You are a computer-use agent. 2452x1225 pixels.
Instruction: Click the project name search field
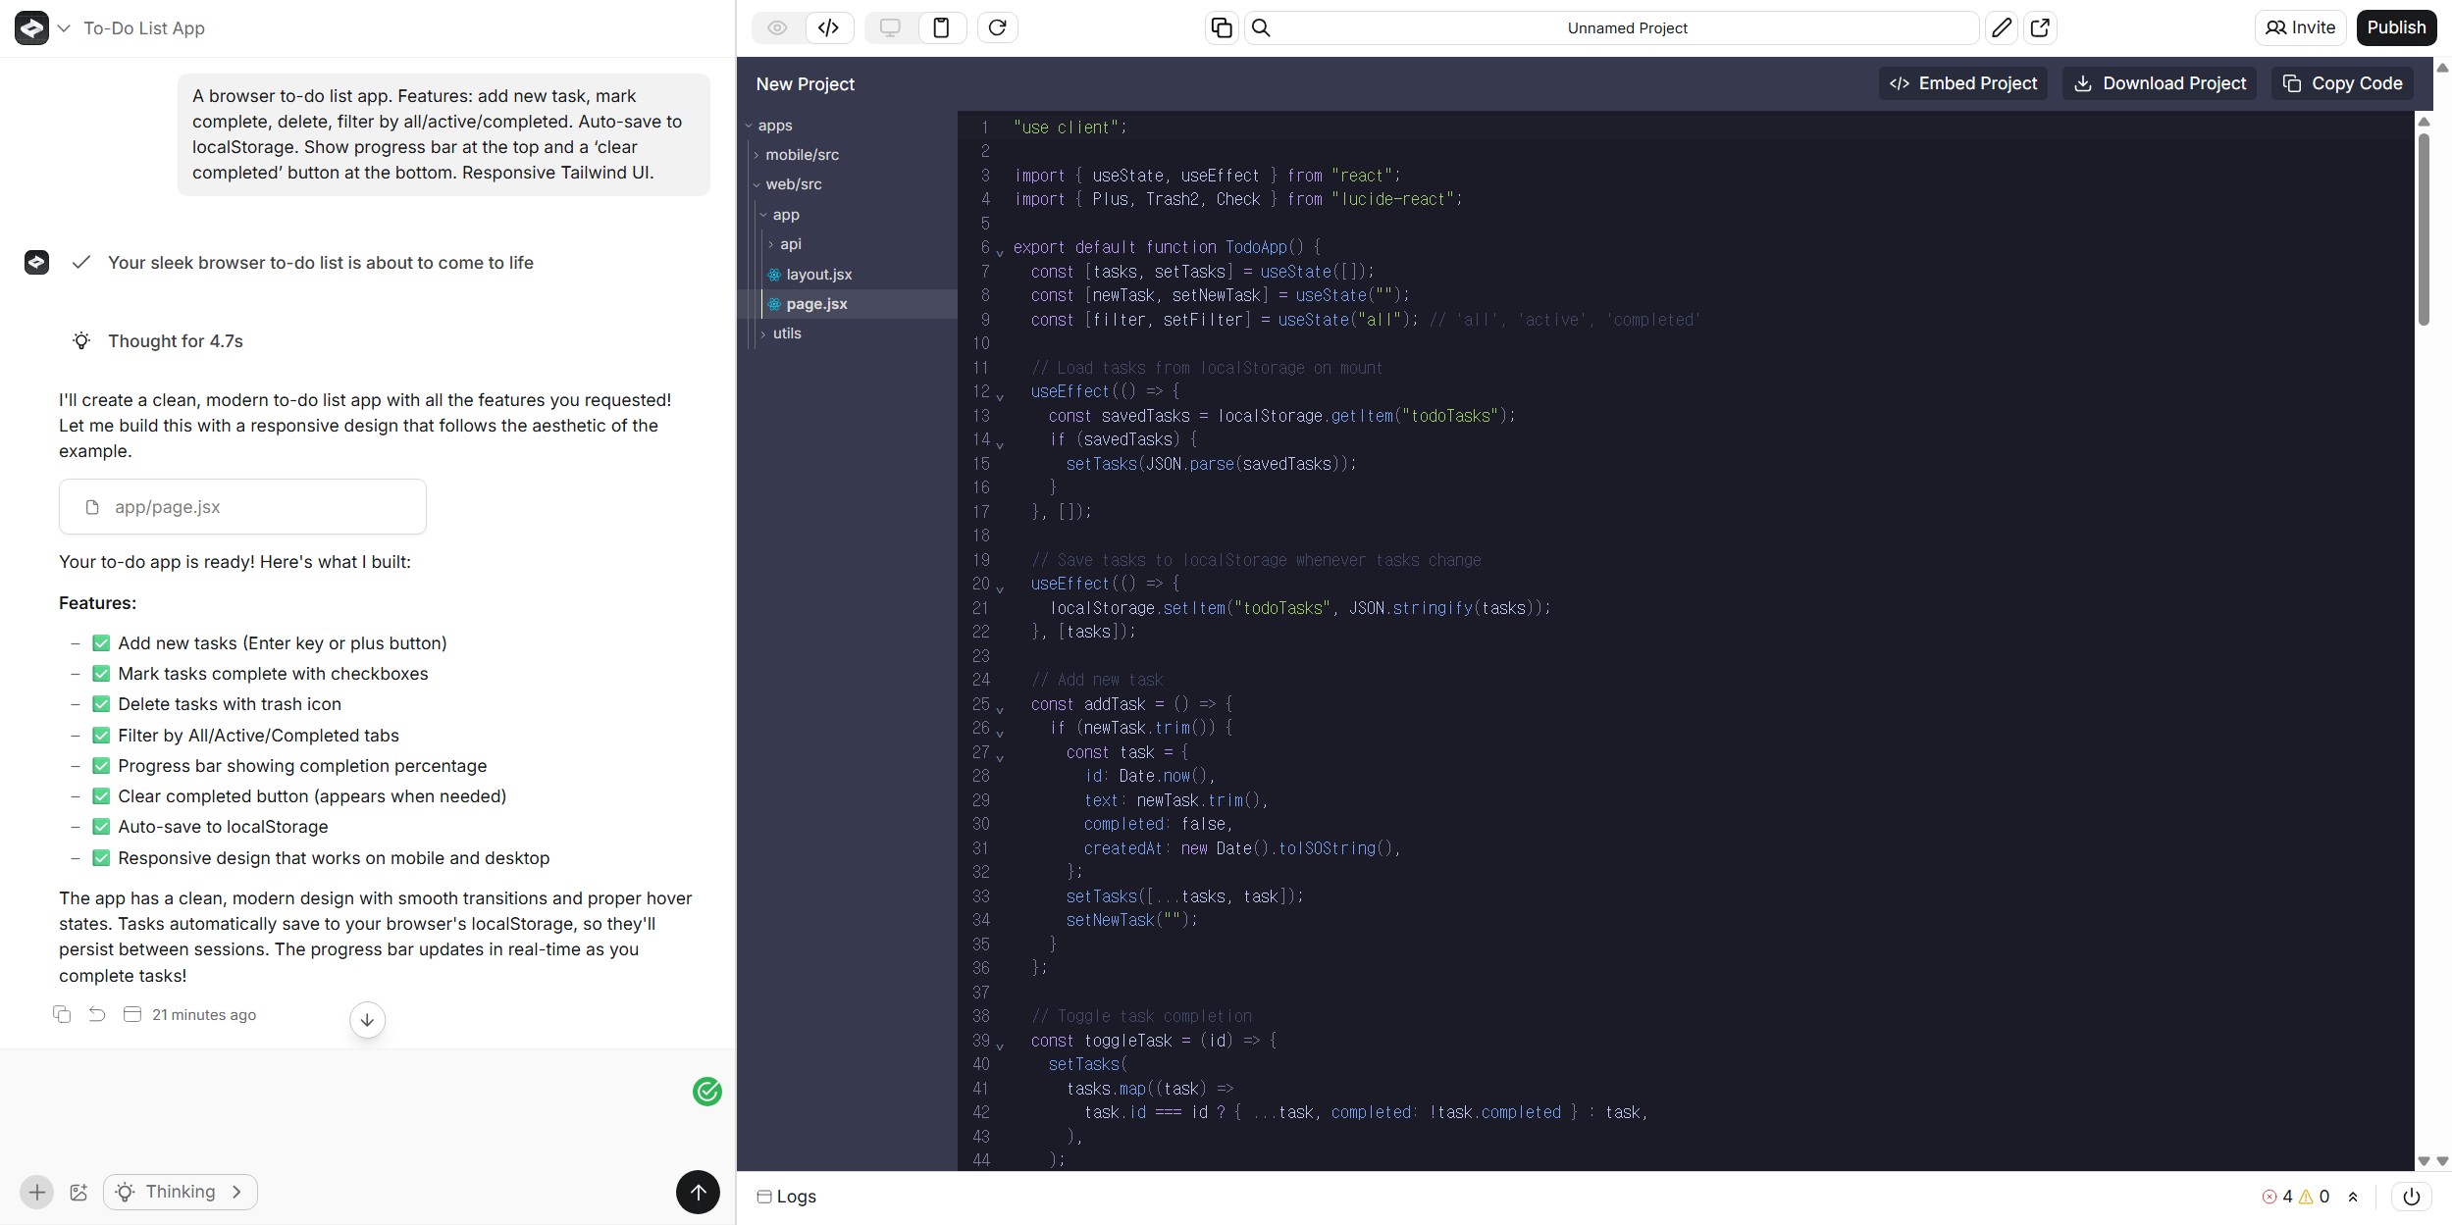(1626, 27)
